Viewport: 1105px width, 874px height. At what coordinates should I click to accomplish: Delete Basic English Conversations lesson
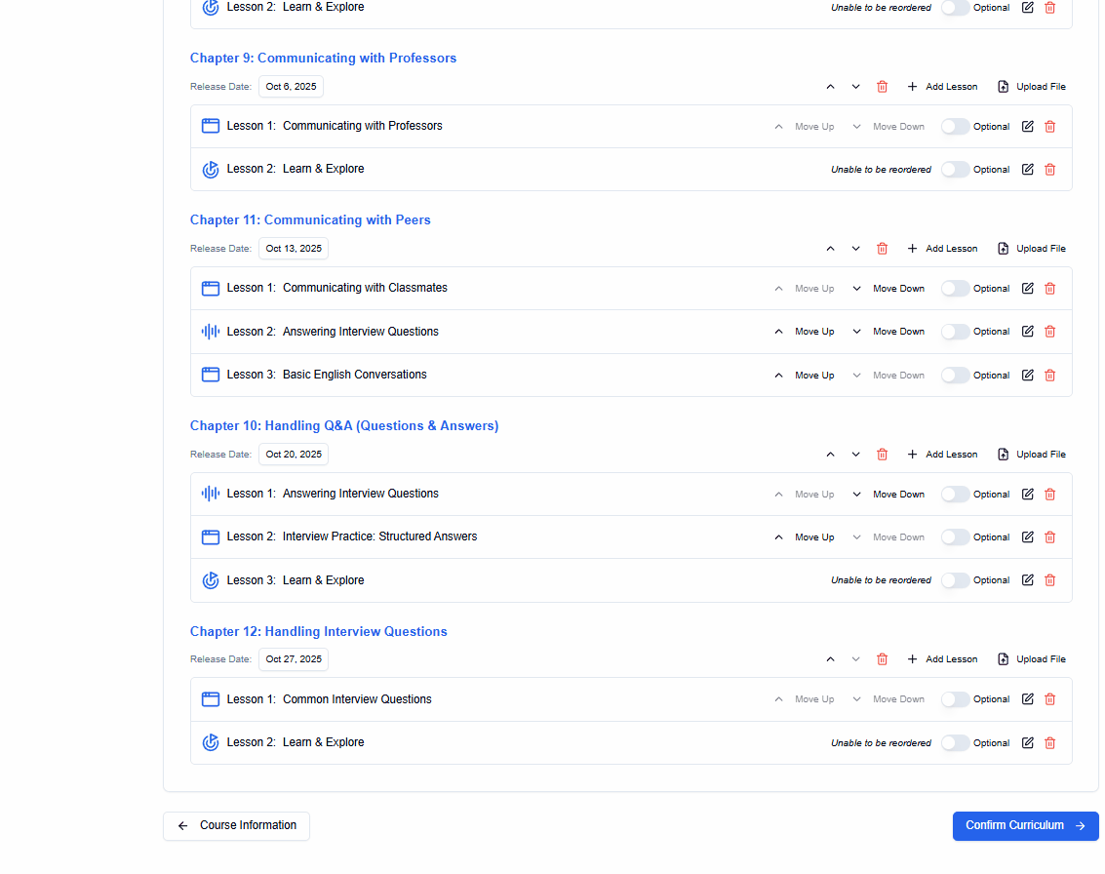[1049, 376]
